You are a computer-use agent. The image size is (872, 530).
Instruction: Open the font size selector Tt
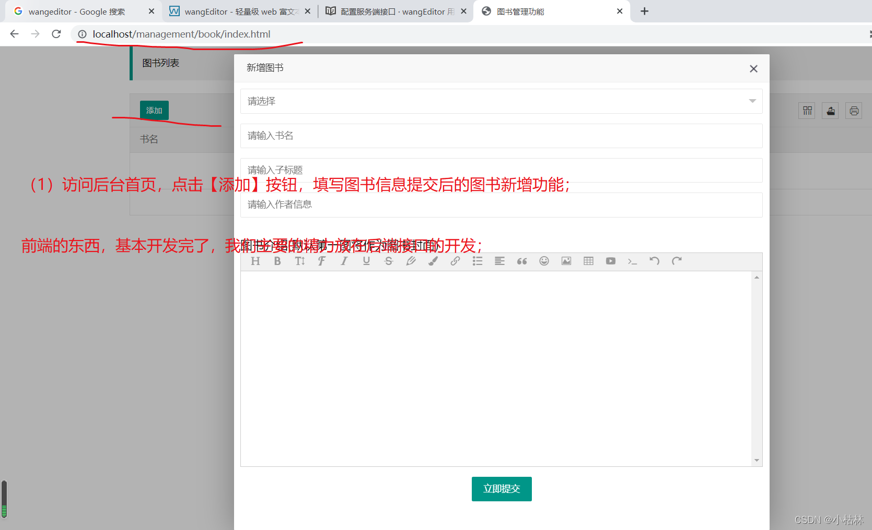point(299,261)
